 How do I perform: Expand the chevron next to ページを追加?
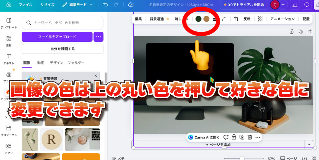pos(309,144)
